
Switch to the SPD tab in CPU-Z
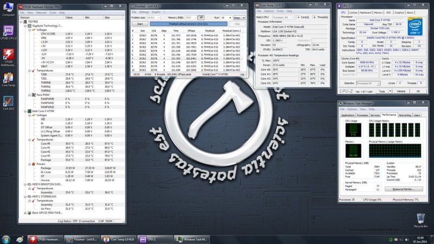point(388,12)
